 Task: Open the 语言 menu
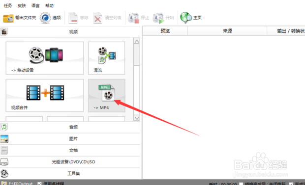coord(35,5)
